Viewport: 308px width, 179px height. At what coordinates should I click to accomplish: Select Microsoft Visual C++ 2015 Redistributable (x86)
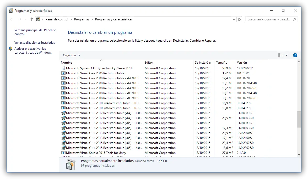pyautogui.click(x=164, y=148)
